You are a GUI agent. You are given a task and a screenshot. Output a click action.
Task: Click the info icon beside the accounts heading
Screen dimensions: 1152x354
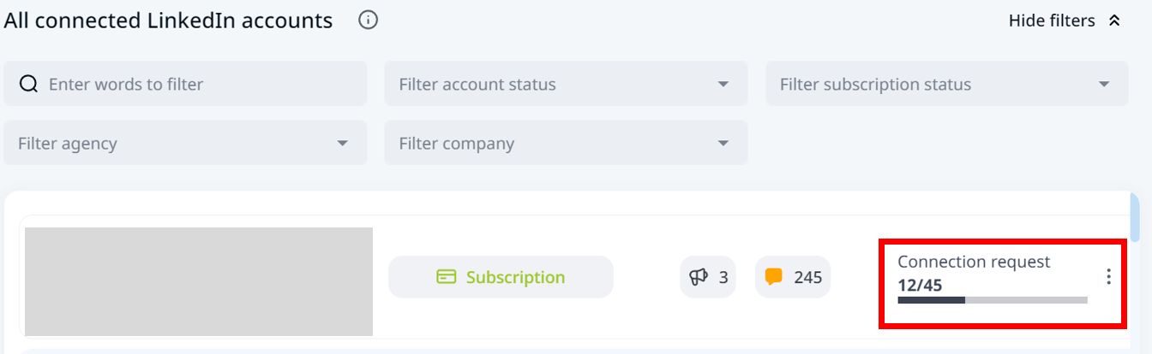pos(368,20)
